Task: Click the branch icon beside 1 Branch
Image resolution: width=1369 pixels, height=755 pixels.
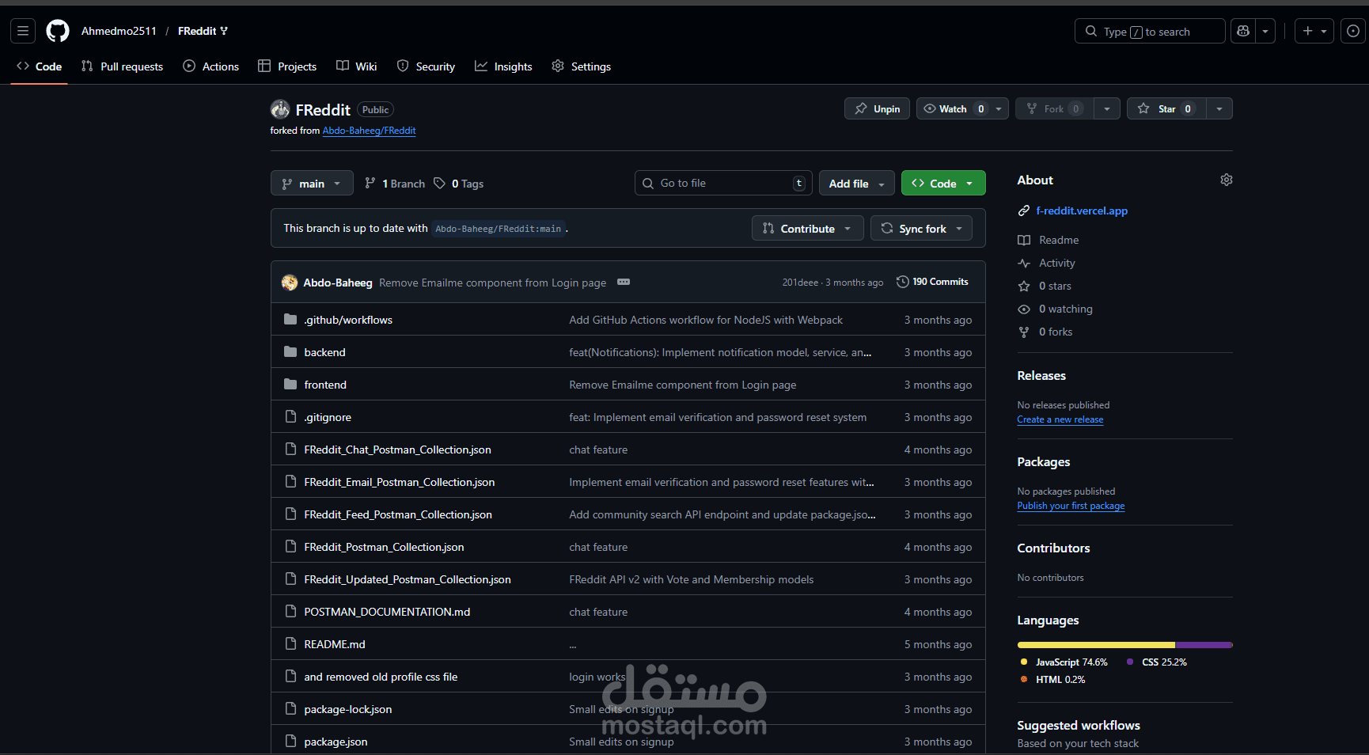Action: [x=370, y=184]
